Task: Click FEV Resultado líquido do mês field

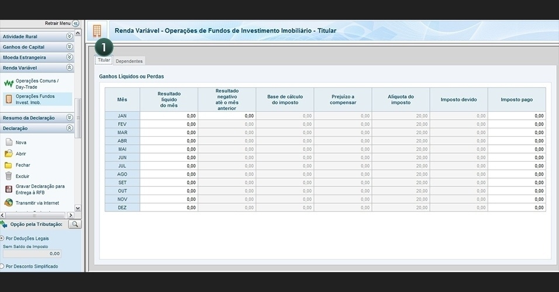Action: tap(169, 124)
